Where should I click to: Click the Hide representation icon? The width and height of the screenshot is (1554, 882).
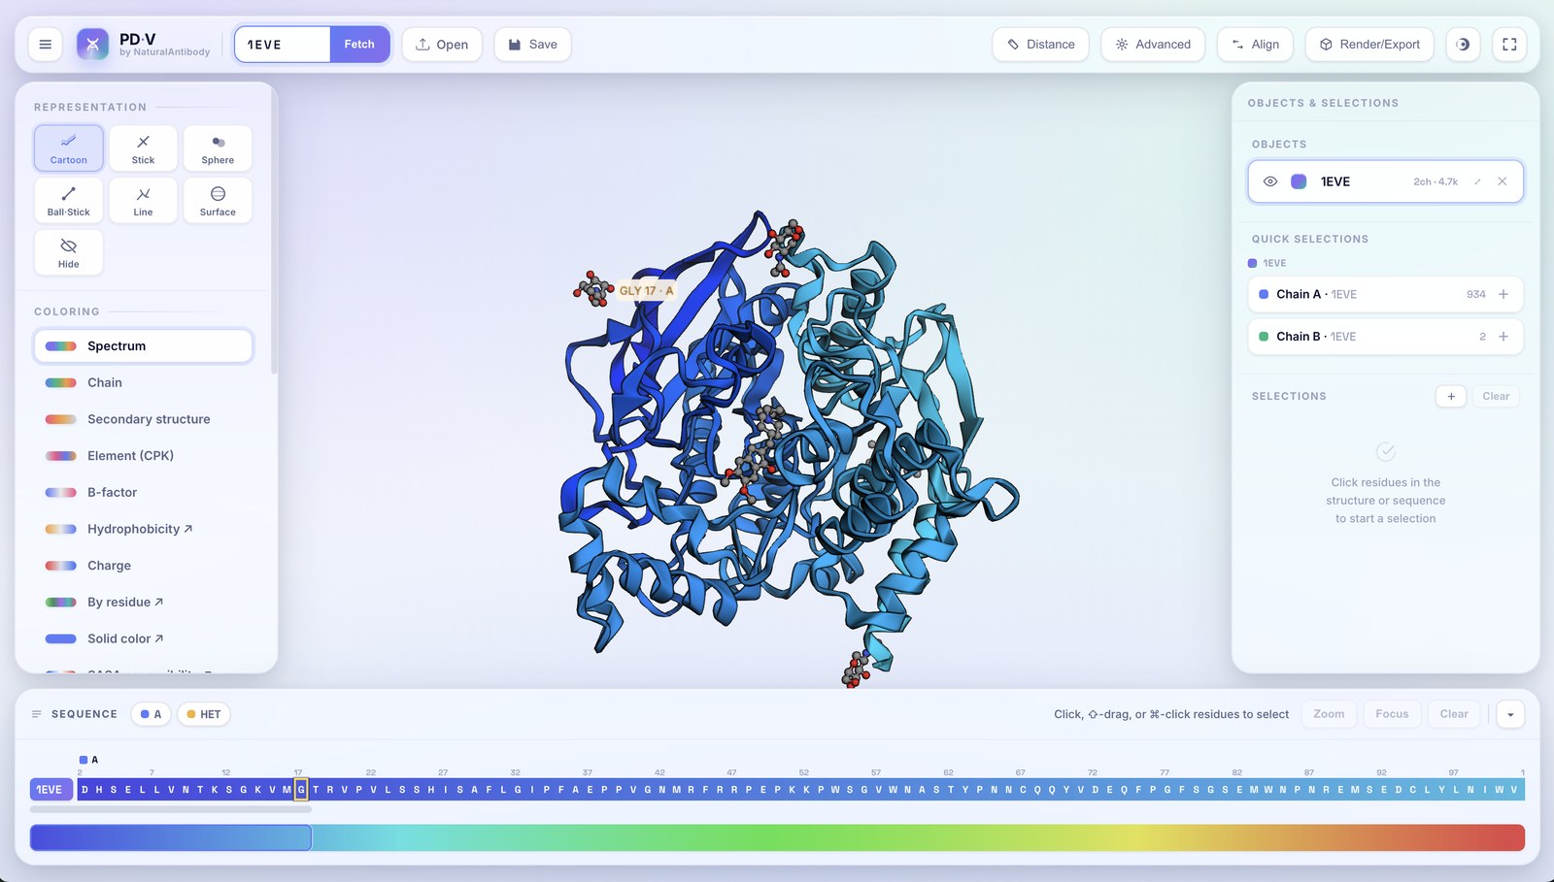pos(68,252)
